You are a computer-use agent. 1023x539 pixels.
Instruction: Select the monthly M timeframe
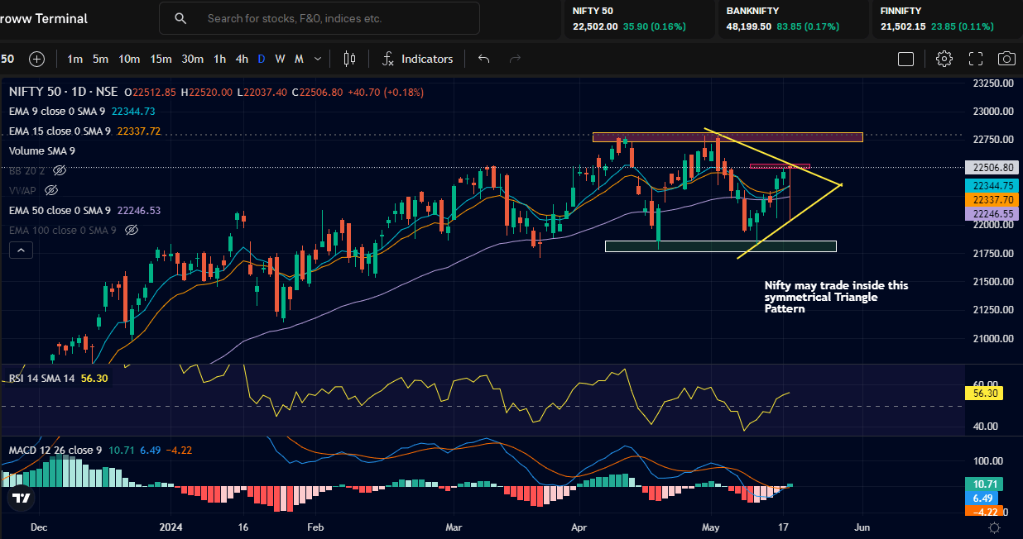point(299,59)
